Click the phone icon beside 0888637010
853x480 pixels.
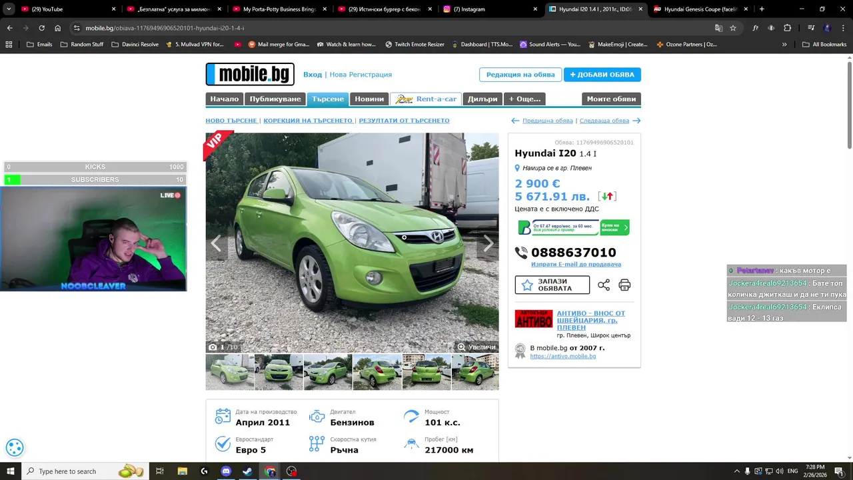pyautogui.click(x=521, y=253)
